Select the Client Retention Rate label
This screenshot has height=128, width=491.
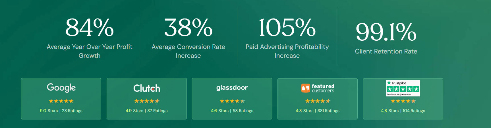(386, 51)
